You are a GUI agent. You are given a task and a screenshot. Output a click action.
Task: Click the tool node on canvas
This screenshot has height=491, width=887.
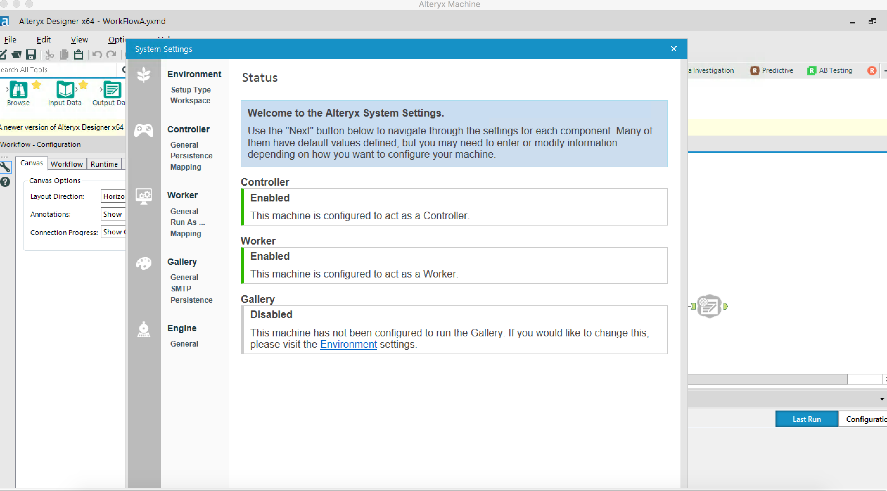click(x=709, y=306)
